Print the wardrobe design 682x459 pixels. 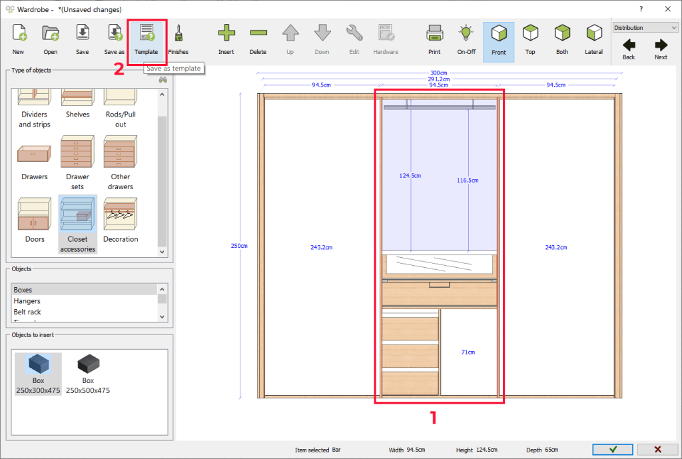(x=434, y=39)
